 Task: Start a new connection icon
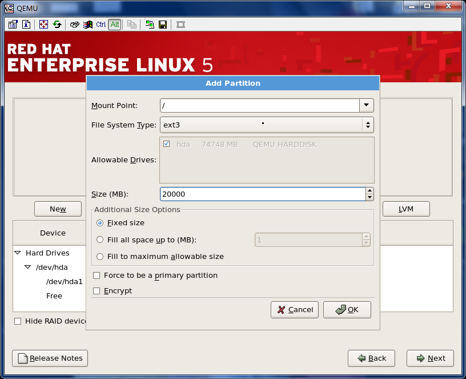coord(150,25)
